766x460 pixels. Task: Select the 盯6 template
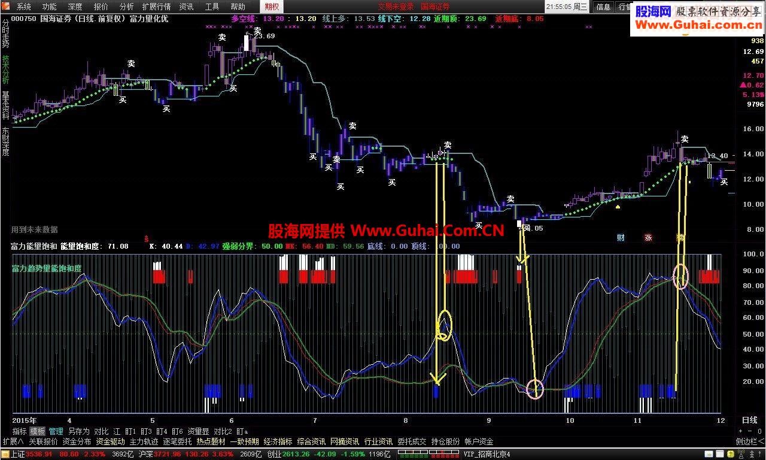177,431
